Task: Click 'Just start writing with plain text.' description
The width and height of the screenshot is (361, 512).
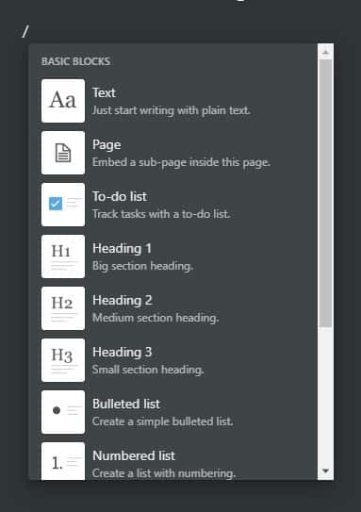Action: [172, 110]
